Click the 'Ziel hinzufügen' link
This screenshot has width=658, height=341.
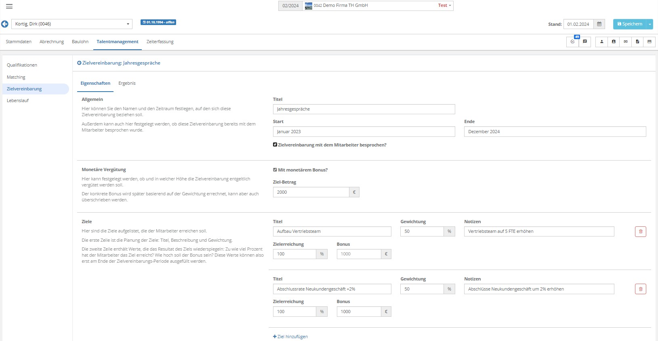click(x=290, y=337)
